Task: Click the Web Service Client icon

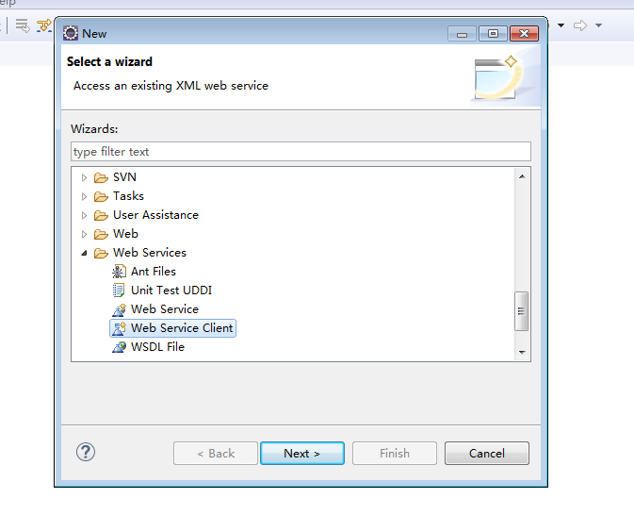Action: coord(119,328)
